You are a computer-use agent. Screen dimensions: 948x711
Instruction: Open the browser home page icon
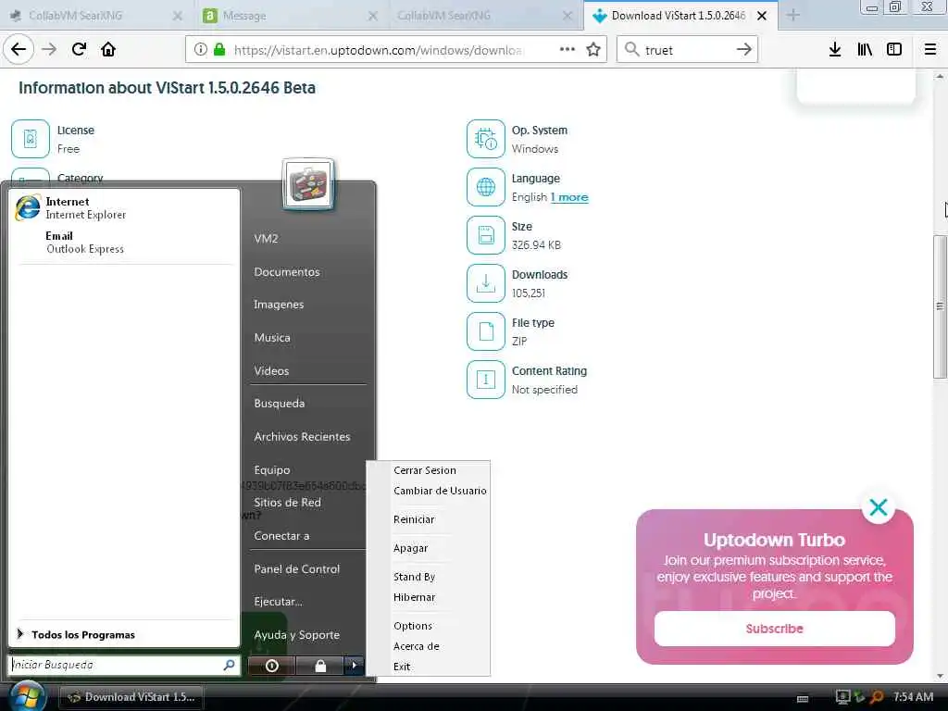(x=108, y=49)
